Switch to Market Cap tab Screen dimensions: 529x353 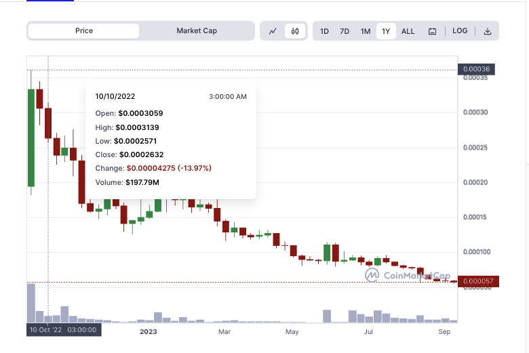coord(197,31)
